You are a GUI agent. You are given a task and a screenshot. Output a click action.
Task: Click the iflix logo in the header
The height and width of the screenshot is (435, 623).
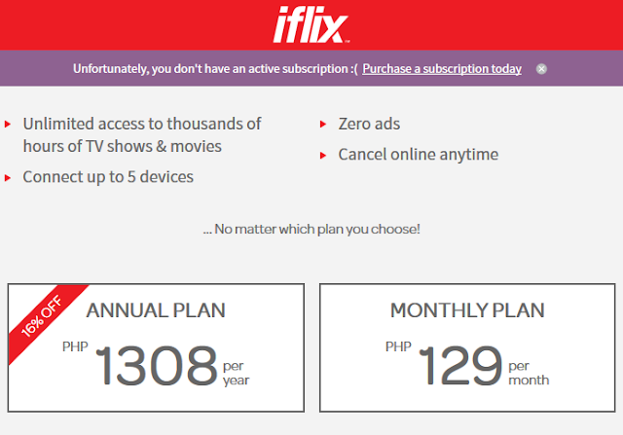coord(311,25)
